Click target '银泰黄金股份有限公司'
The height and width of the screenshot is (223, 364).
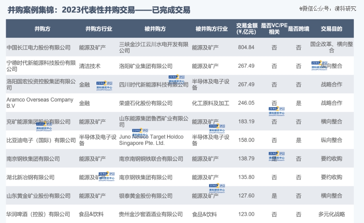click(146, 196)
